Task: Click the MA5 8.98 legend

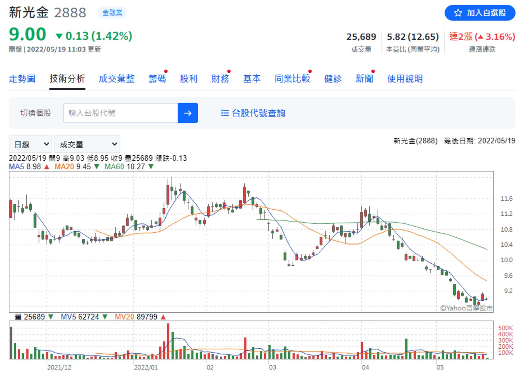Action: point(29,167)
